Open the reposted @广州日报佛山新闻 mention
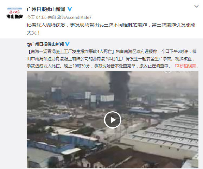203x169 pixels. tap(45, 44)
